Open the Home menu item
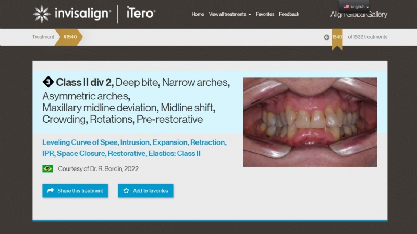Image resolution: width=417 pixels, height=234 pixels. 198,14
